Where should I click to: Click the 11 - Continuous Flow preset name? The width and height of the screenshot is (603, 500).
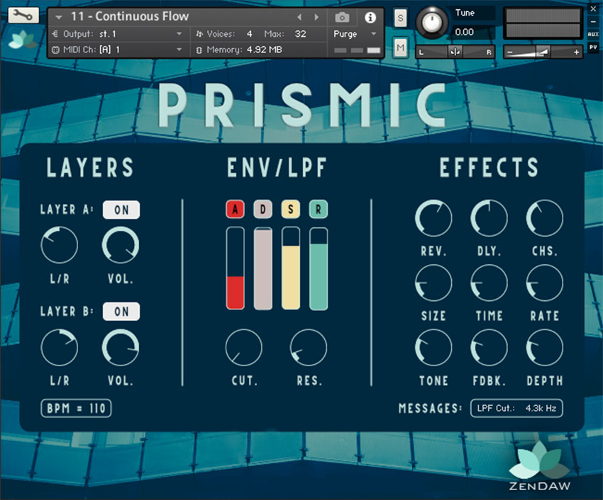(x=130, y=16)
